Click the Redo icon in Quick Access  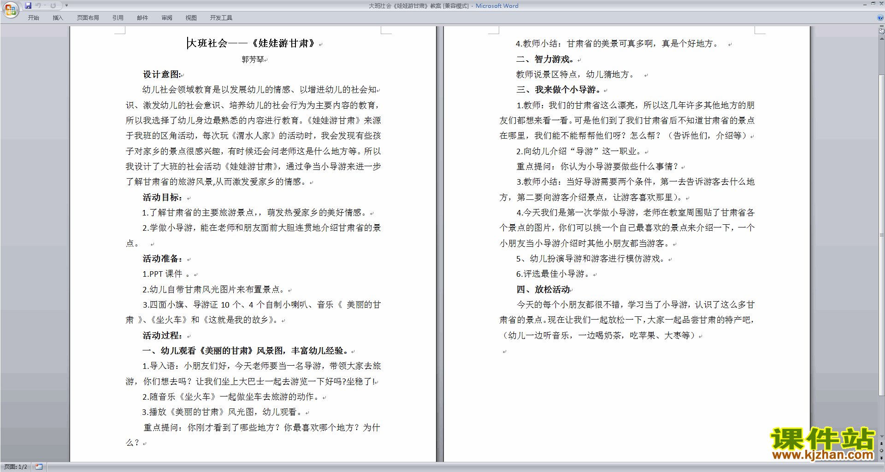click(53, 6)
